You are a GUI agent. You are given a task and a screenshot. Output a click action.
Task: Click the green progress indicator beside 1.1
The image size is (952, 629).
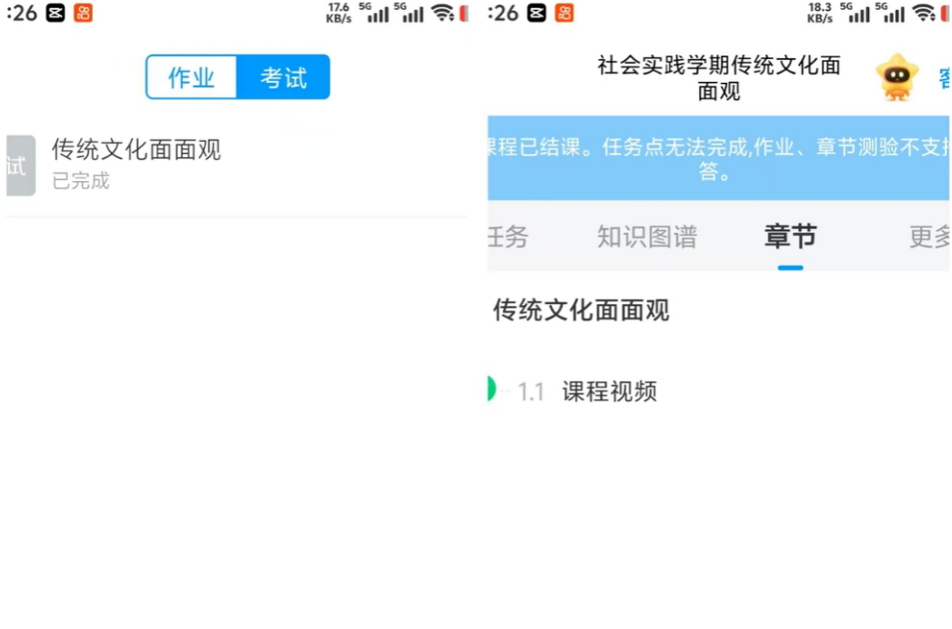click(x=491, y=390)
